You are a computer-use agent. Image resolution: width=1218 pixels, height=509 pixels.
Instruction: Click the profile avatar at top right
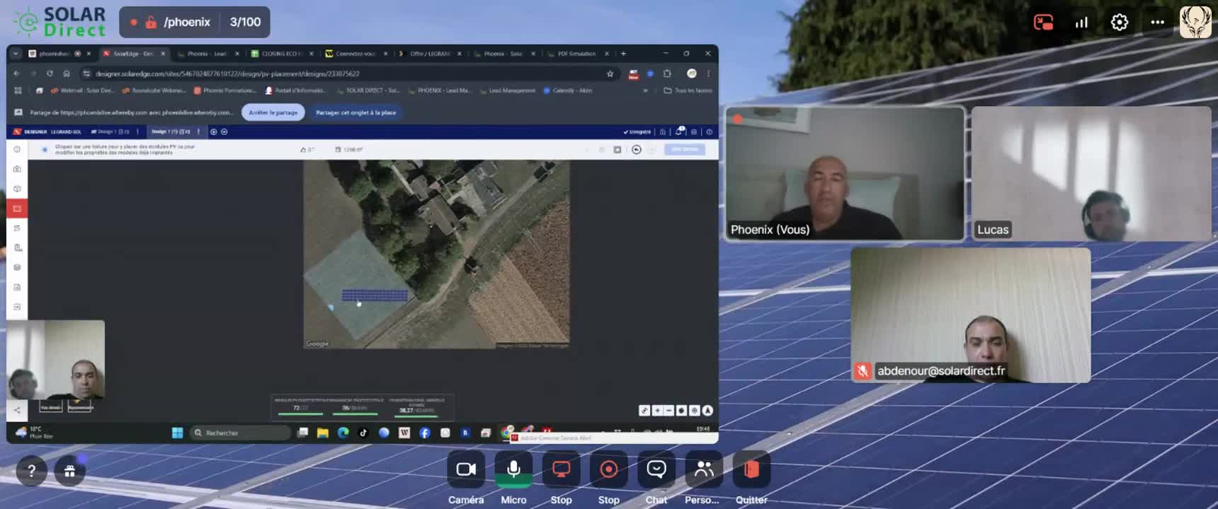coord(1195,22)
